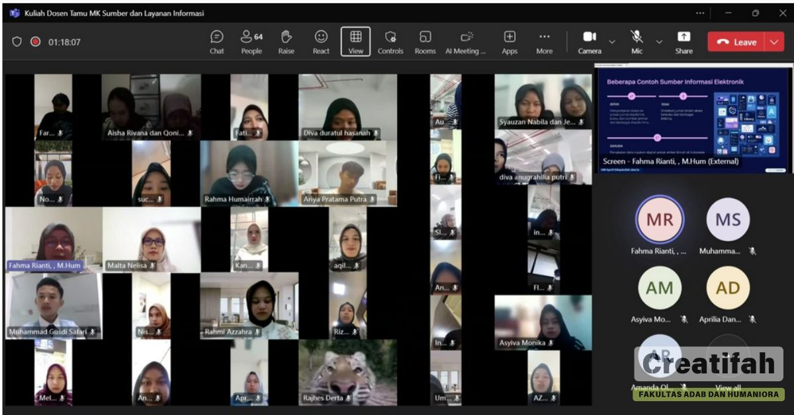Expand the Camera options arrow
This screenshot has width=794, height=415.
click(x=612, y=42)
